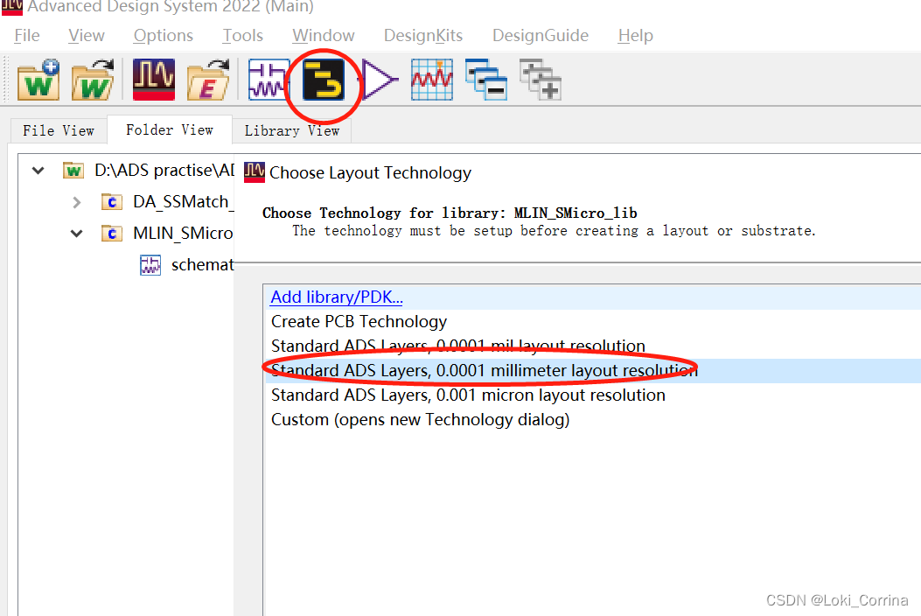921x616 pixels.
Task: Open the ADS Data Display icon in the toolbar
Action: point(153,80)
